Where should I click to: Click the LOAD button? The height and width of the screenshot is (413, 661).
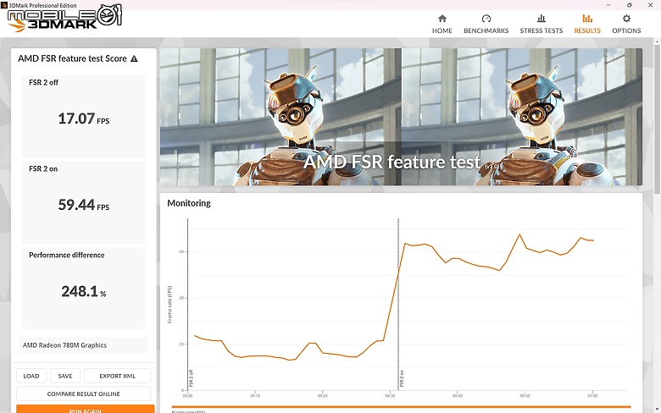point(31,376)
